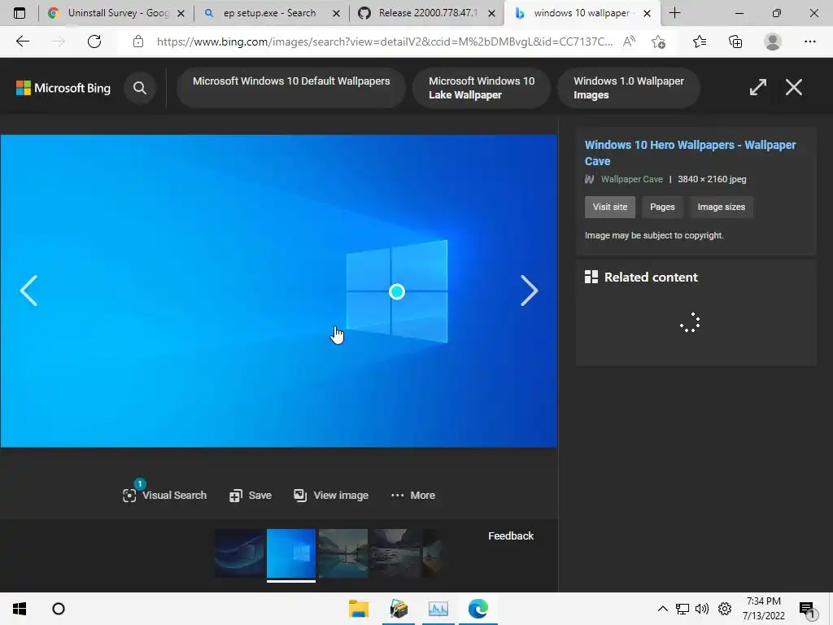Add this page to favorites star

[659, 42]
